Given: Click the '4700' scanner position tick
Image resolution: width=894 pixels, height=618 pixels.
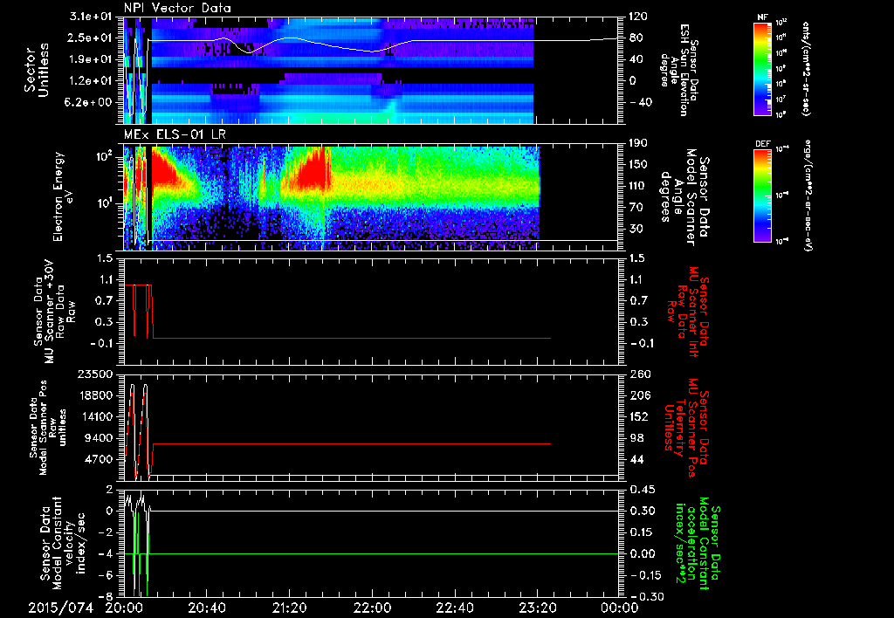Looking at the screenshot, I should [x=99, y=459].
